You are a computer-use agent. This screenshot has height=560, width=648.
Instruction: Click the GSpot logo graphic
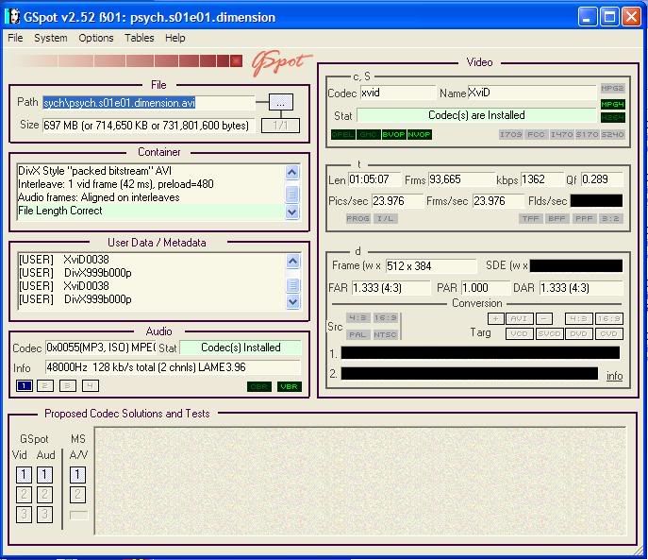[281, 62]
